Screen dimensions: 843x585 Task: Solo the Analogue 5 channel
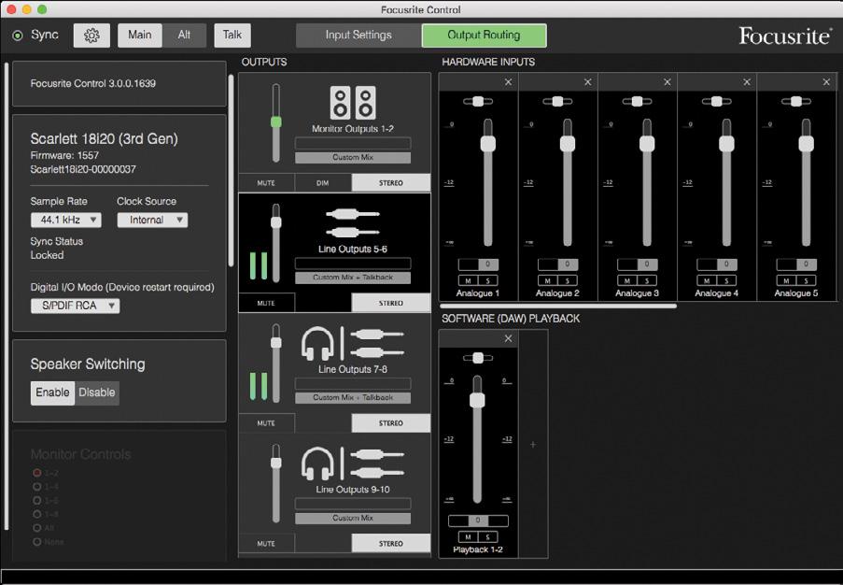pyautogui.click(x=807, y=280)
